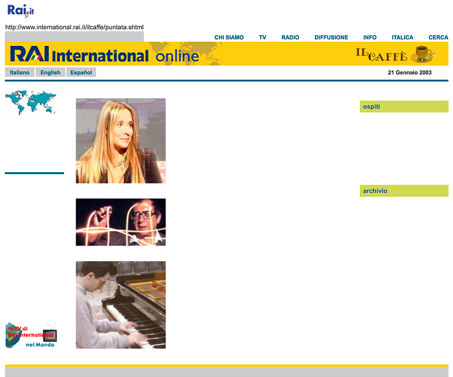Click the gray field below the URL

point(74,37)
